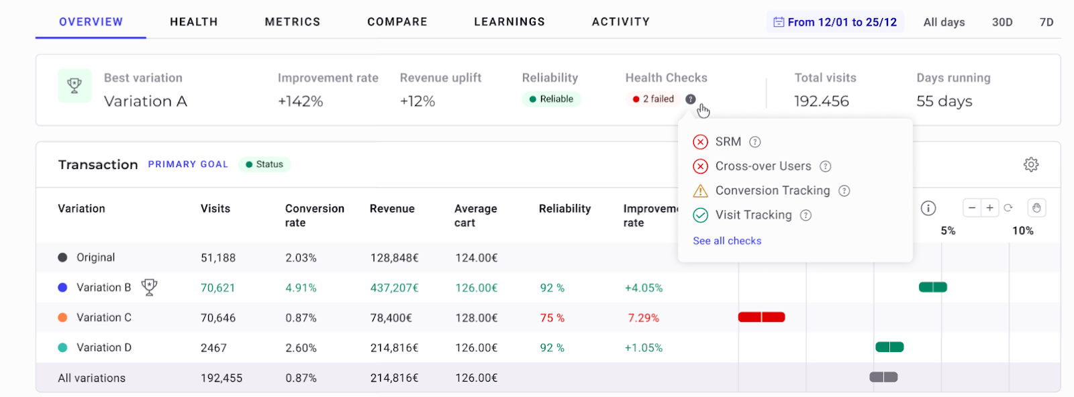1074x397 pixels.
Task: Reset chart zoom with the refresh icon
Action: (x=1008, y=208)
